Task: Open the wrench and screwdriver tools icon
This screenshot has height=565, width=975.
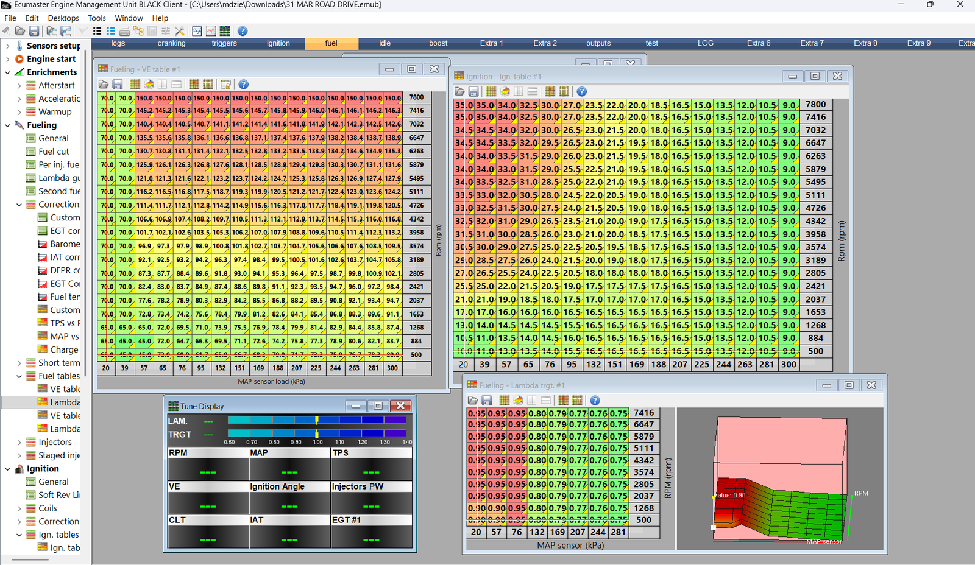Action: [180, 31]
